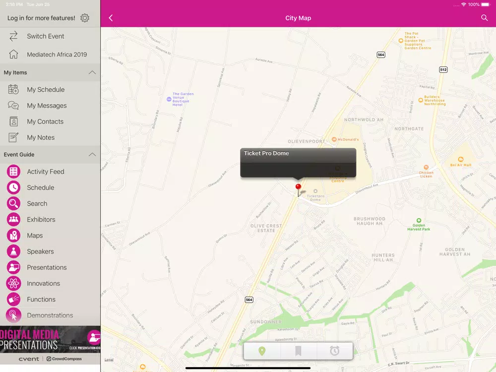Select green location pin map button
496x372 pixels.
[x=262, y=351]
